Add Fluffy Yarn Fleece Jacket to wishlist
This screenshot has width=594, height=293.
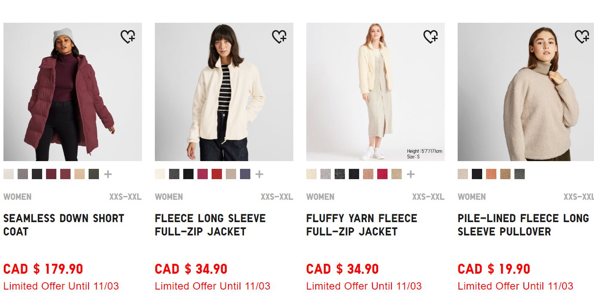[x=431, y=37]
